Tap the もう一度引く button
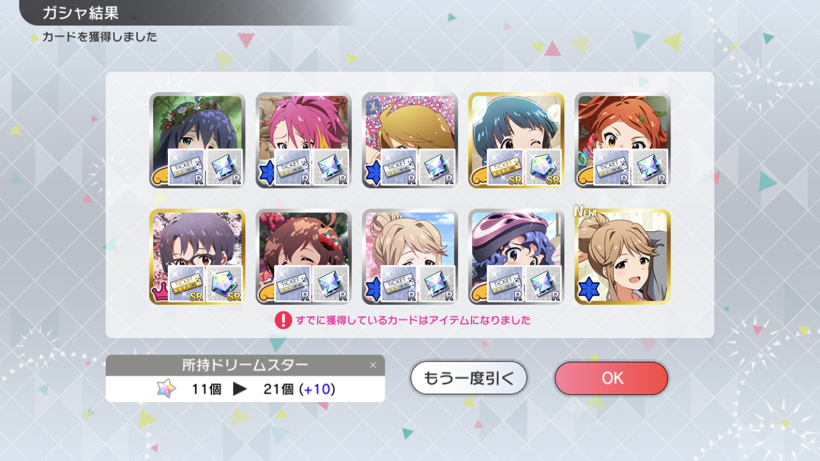 click(x=468, y=378)
